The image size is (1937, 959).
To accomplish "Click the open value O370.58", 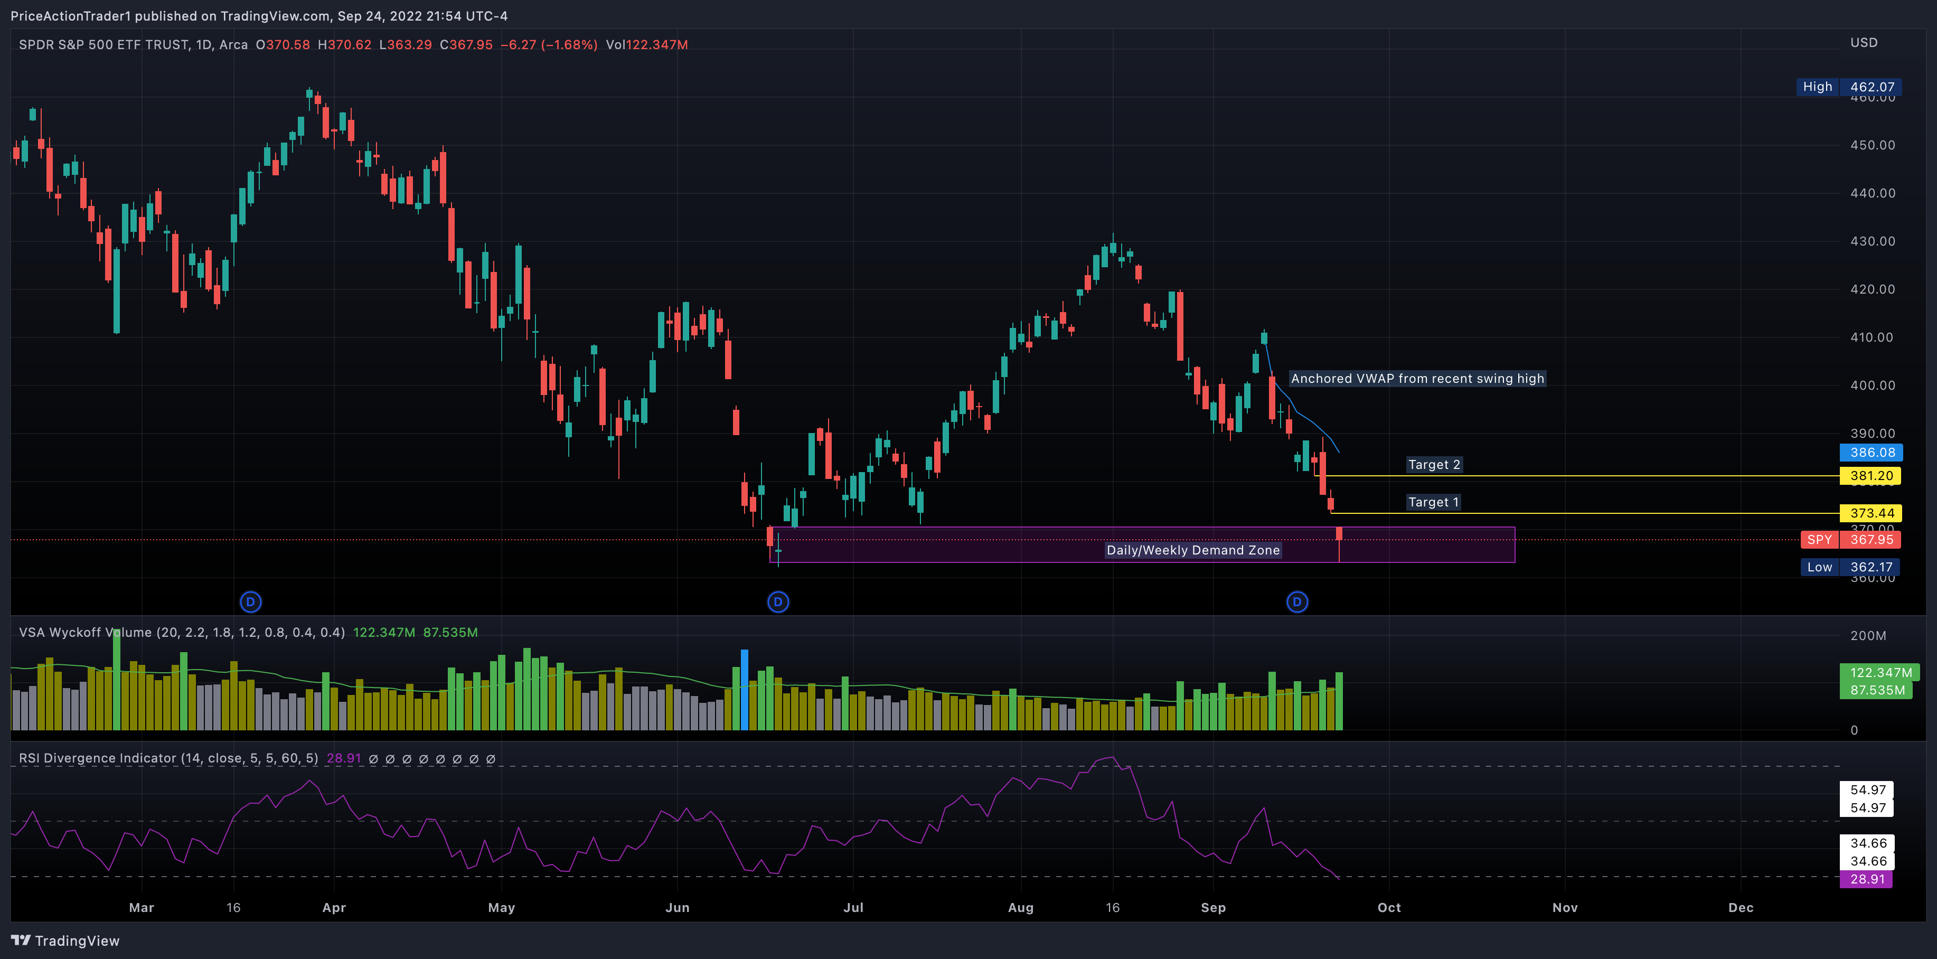I will pos(283,44).
